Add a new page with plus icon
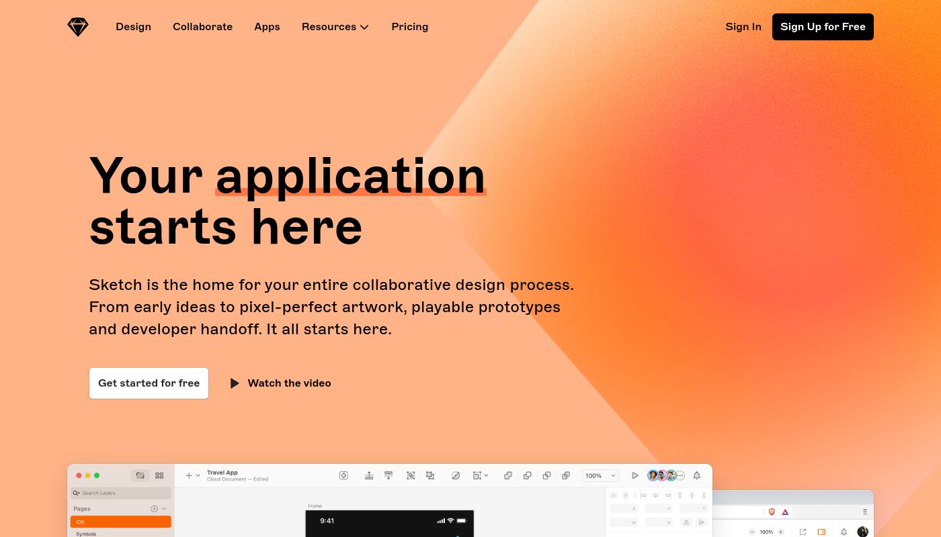This screenshot has width=941, height=537. 154,509
